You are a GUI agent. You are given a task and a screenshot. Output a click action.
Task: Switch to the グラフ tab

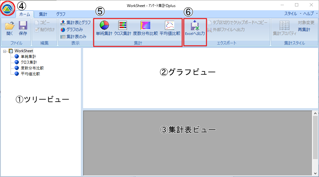coord(61,14)
